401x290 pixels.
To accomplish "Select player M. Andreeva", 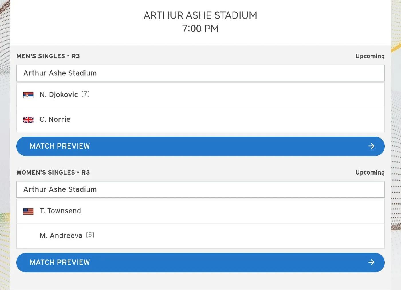I will tap(61, 236).
